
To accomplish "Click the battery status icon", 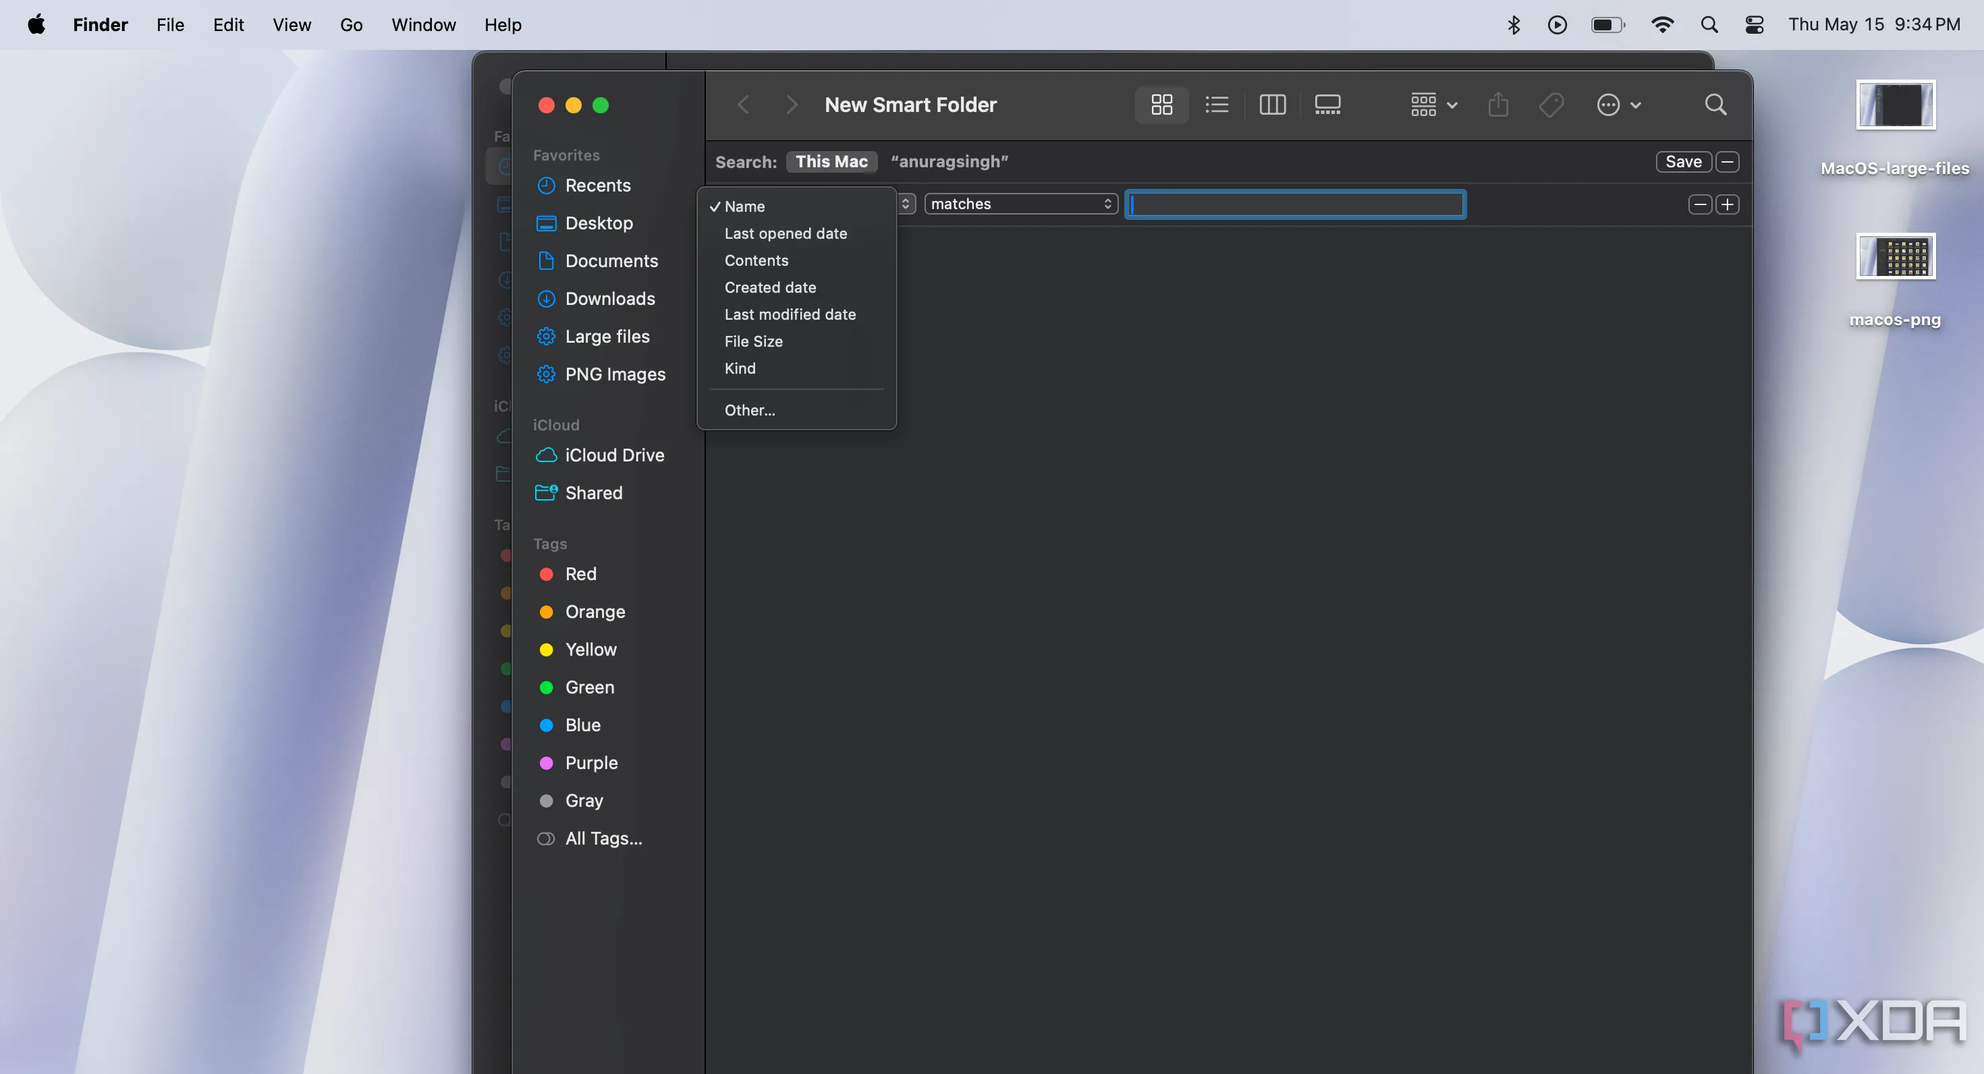I will pyautogui.click(x=1608, y=25).
